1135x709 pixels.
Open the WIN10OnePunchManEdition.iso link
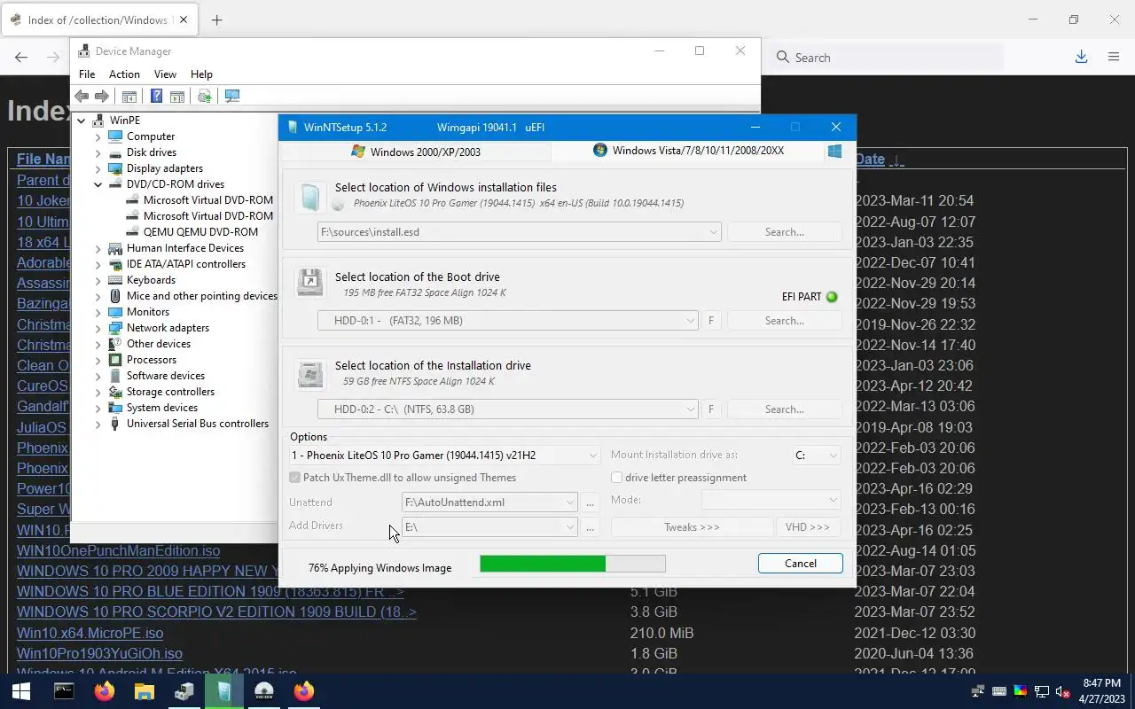point(118,550)
